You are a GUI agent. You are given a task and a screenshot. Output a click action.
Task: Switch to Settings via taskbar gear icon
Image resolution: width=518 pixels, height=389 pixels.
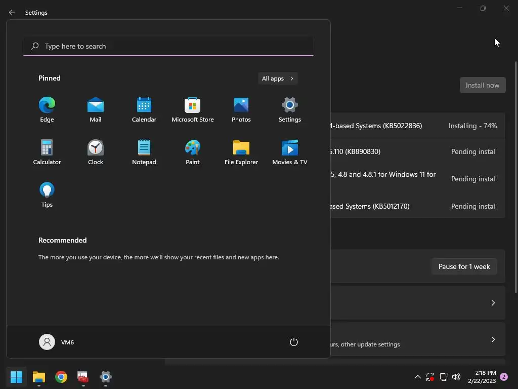[x=105, y=376]
